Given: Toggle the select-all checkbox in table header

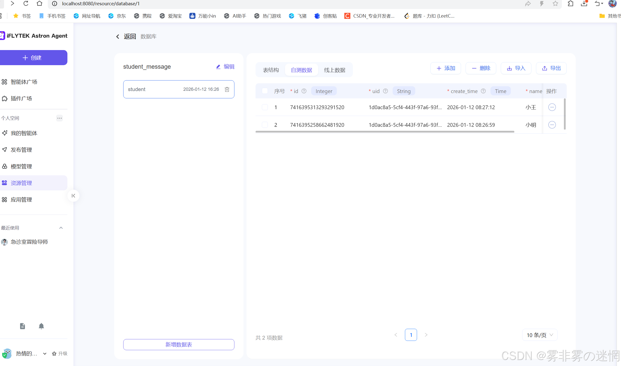Looking at the screenshot, I should (265, 91).
